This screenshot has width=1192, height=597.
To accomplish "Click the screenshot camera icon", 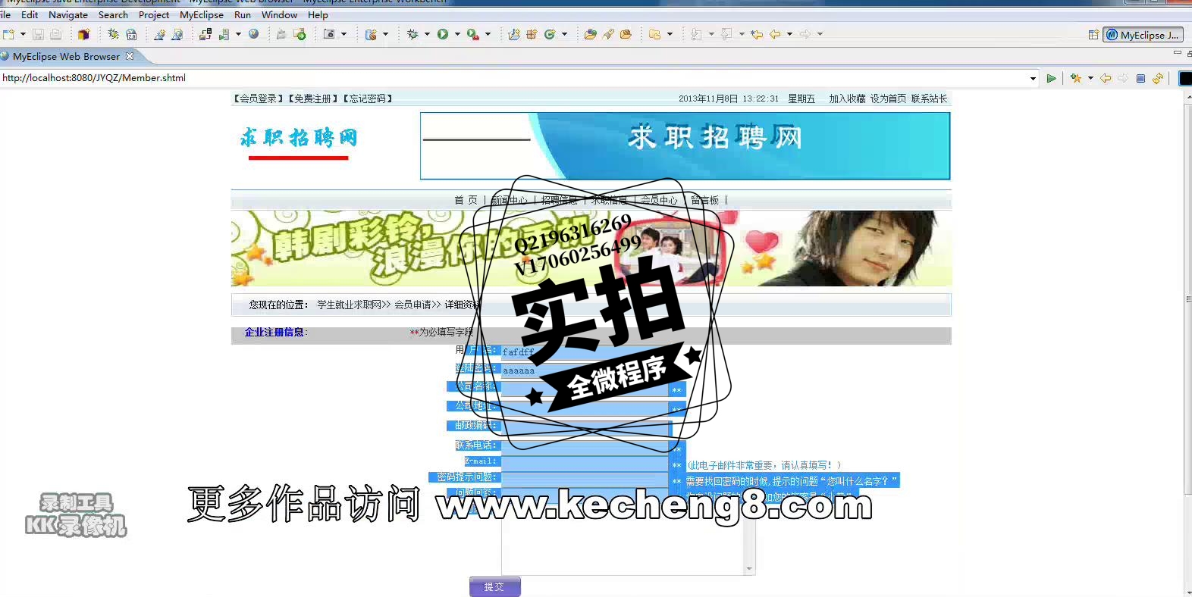I will [x=329, y=34].
